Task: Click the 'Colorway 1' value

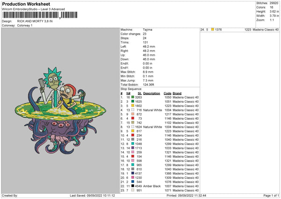Action: click(x=25, y=25)
